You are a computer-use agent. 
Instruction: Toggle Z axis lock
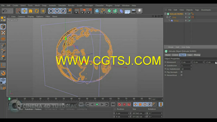(63, 11)
